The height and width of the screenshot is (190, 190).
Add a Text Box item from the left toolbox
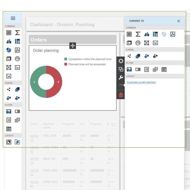[x=9, y=67]
